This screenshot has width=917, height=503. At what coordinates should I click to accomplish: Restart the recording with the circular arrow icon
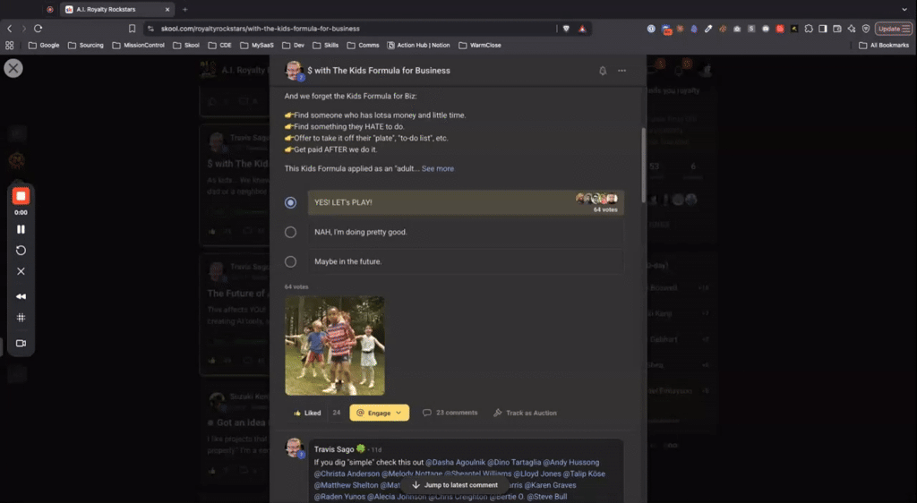coord(21,251)
